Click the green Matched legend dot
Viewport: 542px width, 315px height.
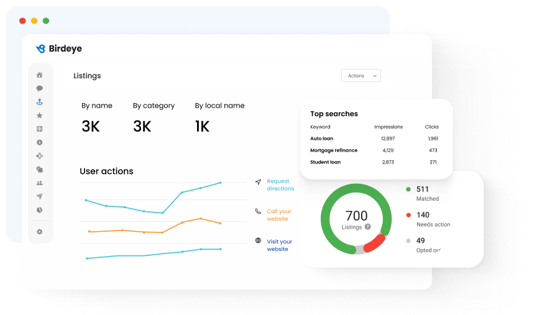tap(408, 189)
